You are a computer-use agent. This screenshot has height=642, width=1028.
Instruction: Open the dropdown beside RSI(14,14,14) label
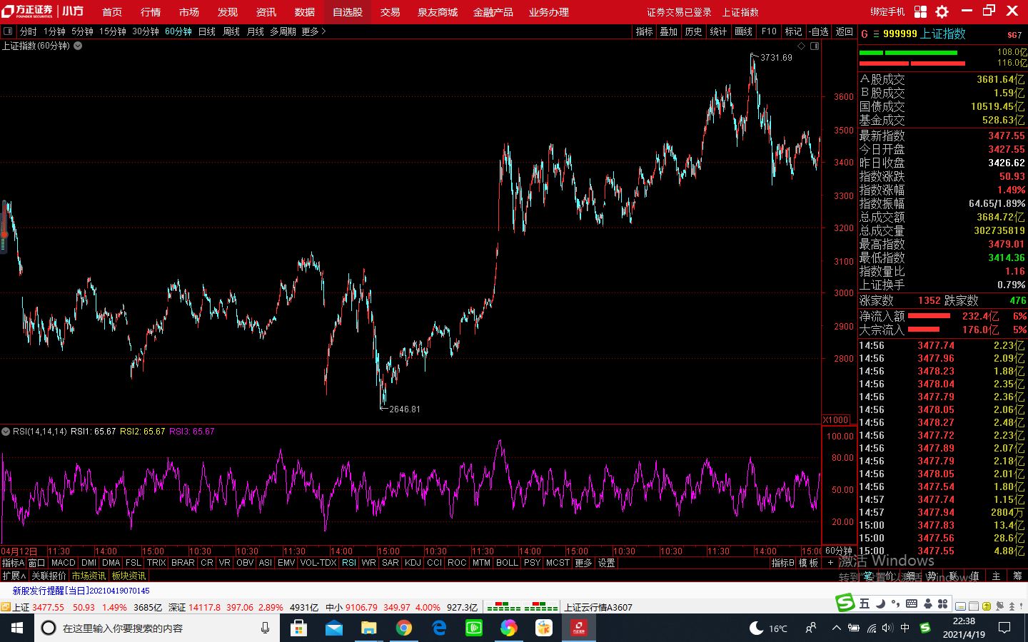click(6, 432)
